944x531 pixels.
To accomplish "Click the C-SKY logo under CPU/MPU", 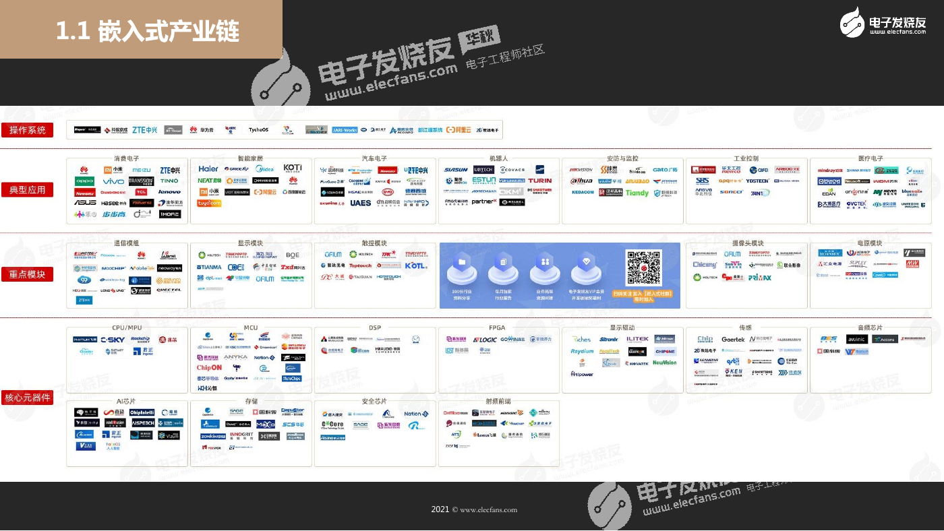I will pyautogui.click(x=113, y=340).
